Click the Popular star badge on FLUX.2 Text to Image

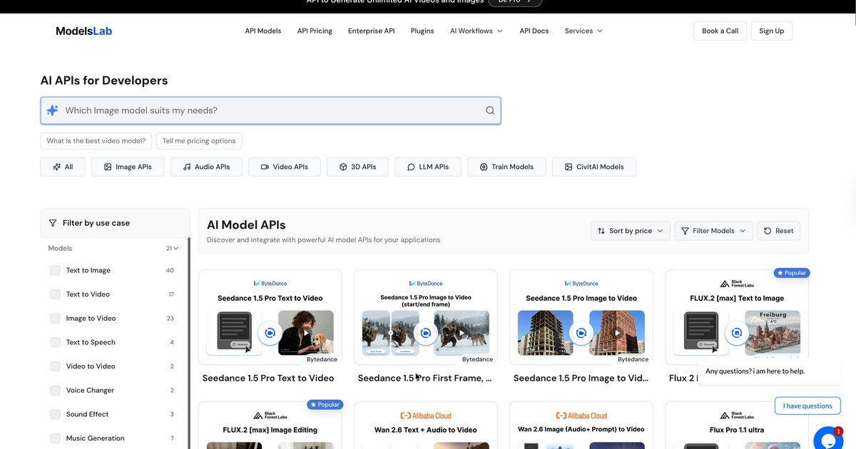[792, 273]
